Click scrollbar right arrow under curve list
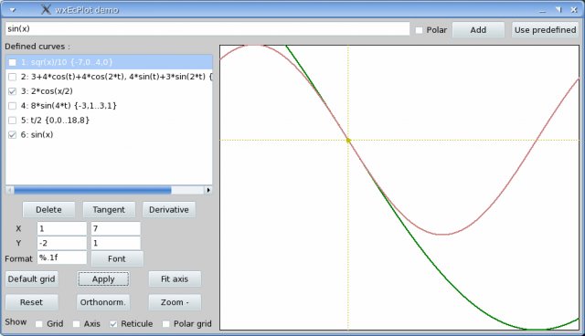Screen dimensions: 585x336 208,190
